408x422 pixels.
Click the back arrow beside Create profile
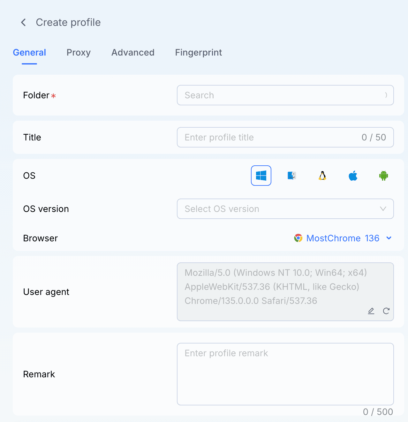23,22
